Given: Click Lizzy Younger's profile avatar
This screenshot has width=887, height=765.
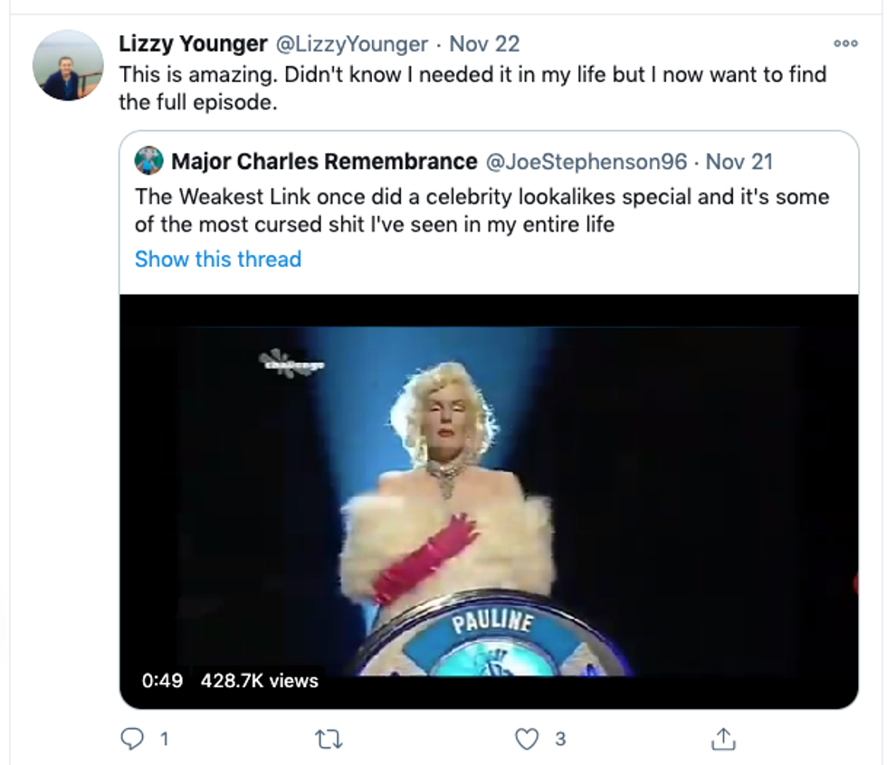Looking at the screenshot, I should pos(68,65).
